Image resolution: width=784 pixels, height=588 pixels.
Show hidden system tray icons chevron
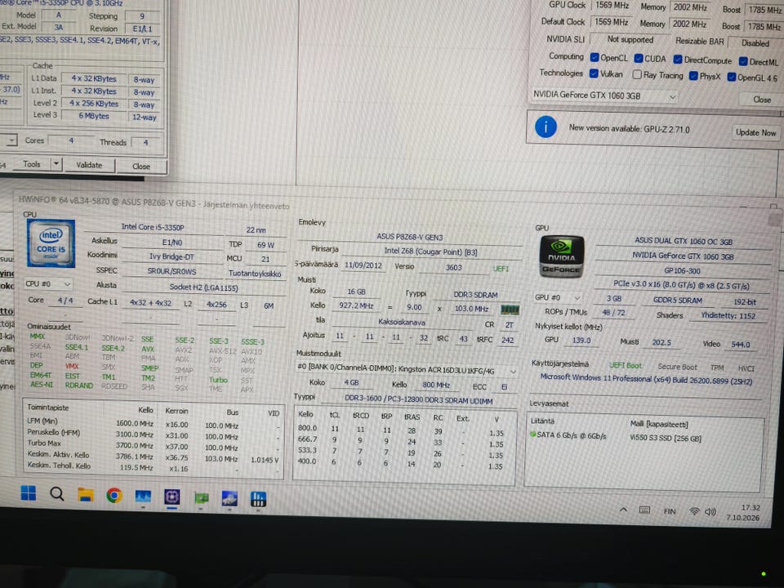[x=623, y=510]
